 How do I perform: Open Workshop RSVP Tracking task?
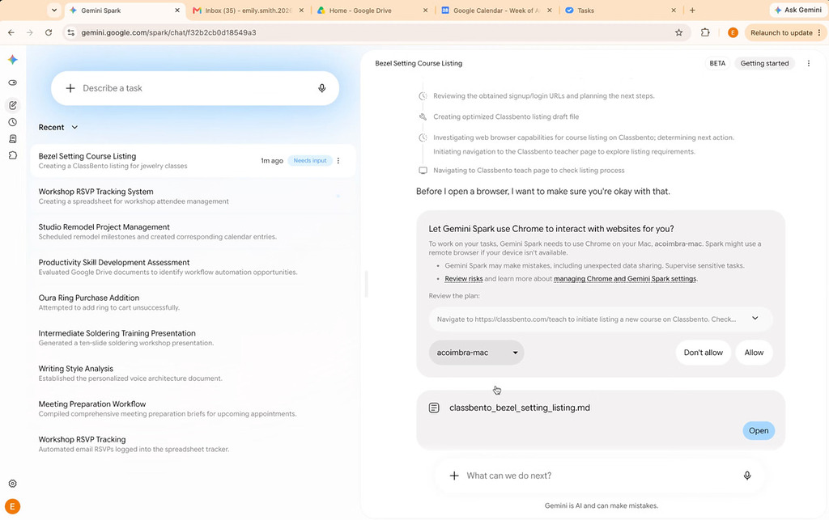pos(193,443)
